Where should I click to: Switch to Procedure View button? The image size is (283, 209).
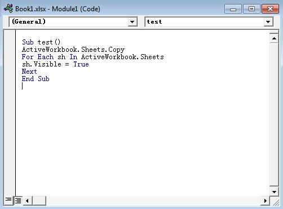pyautogui.click(x=8, y=201)
